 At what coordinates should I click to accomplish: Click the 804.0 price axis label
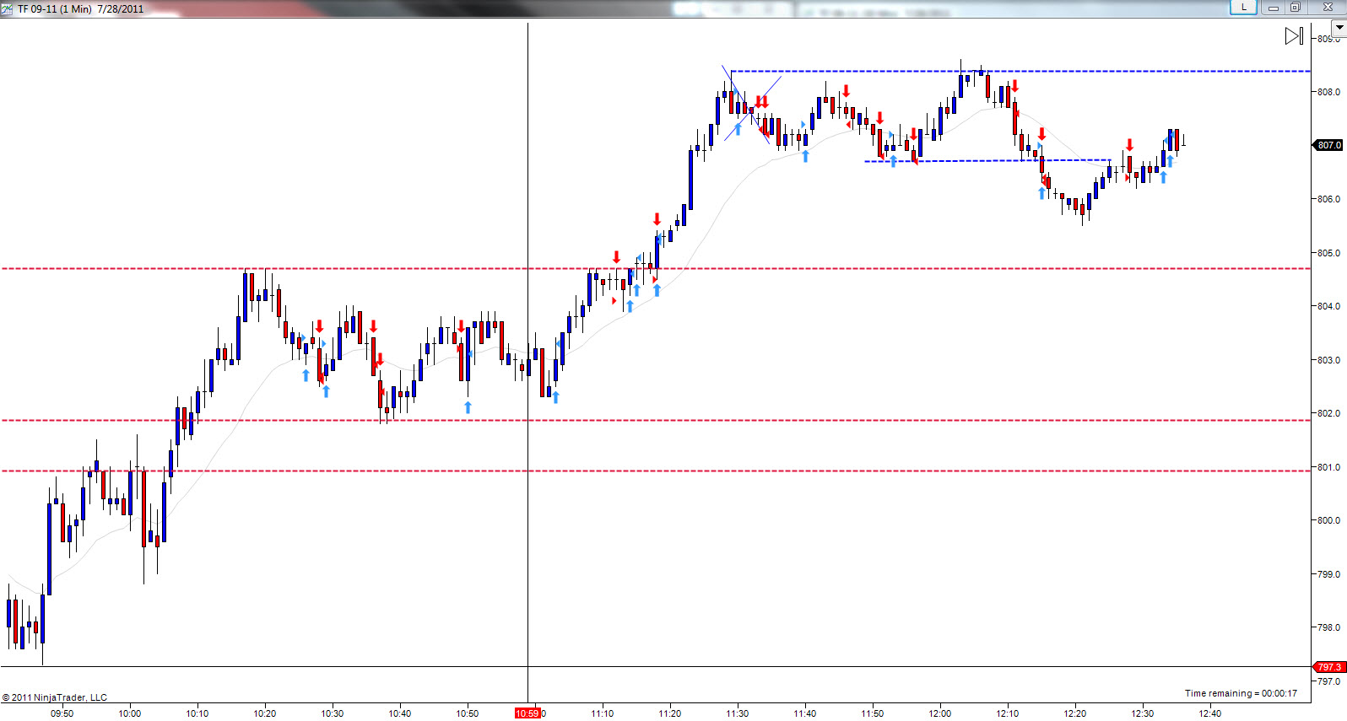1328,306
